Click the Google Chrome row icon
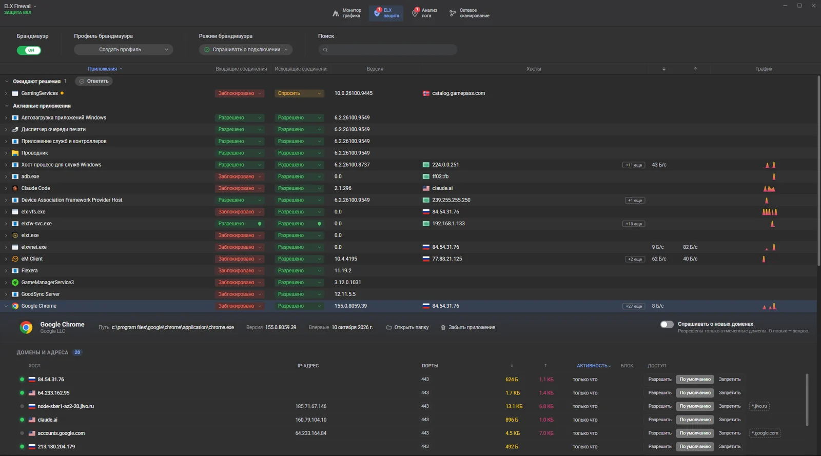This screenshot has height=456, width=821. tap(15, 306)
